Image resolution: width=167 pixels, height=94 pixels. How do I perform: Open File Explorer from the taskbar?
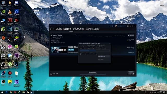(23, 92)
